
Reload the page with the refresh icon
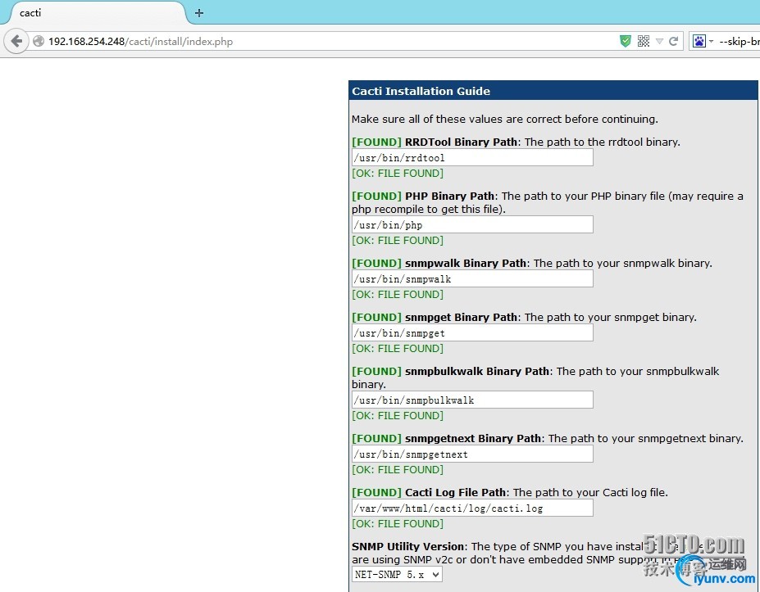click(673, 41)
